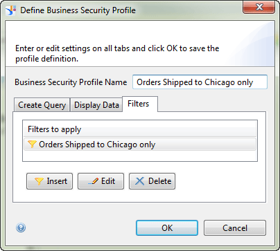Confirm the profile with OK
280x251 pixels.
167,228
